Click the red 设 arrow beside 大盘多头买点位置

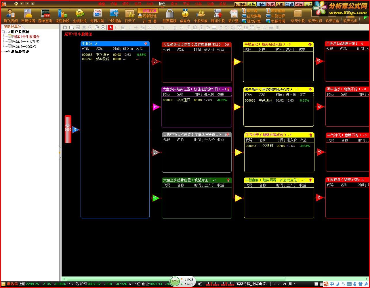pyautogui.click(x=156, y=61)
